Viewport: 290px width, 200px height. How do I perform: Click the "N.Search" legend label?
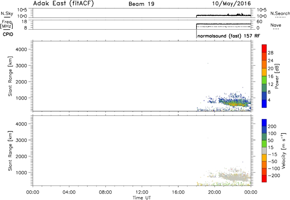280,13
